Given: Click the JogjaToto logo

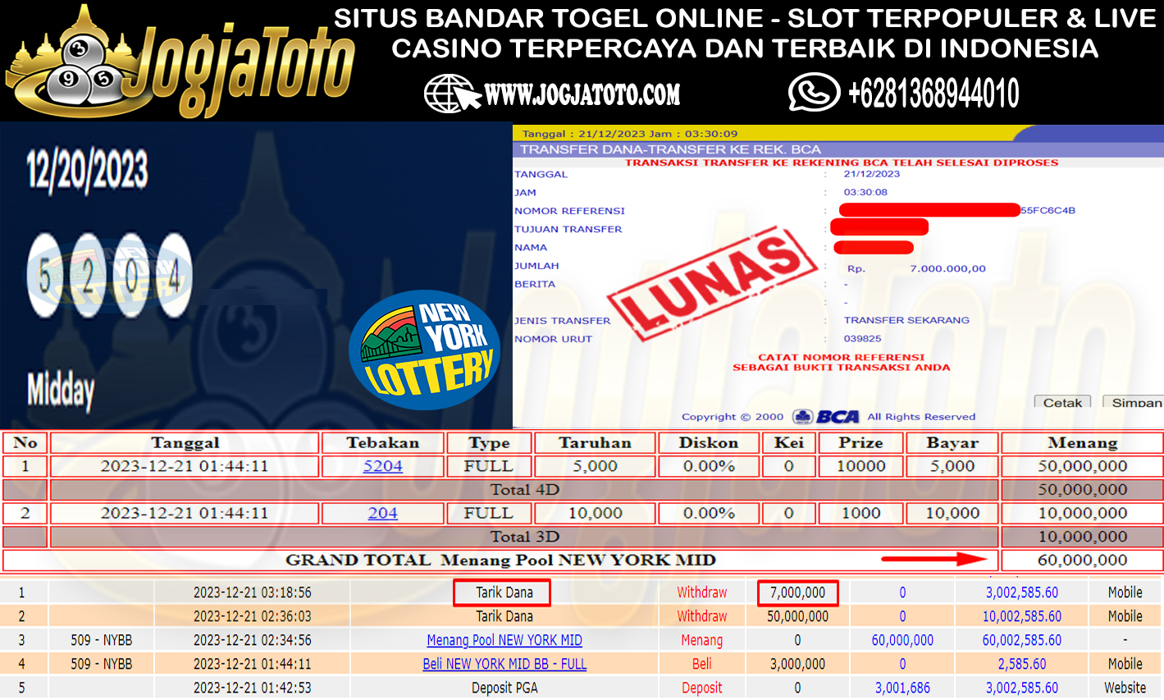Looking at the screenshot, I should [x=180, y=62].
